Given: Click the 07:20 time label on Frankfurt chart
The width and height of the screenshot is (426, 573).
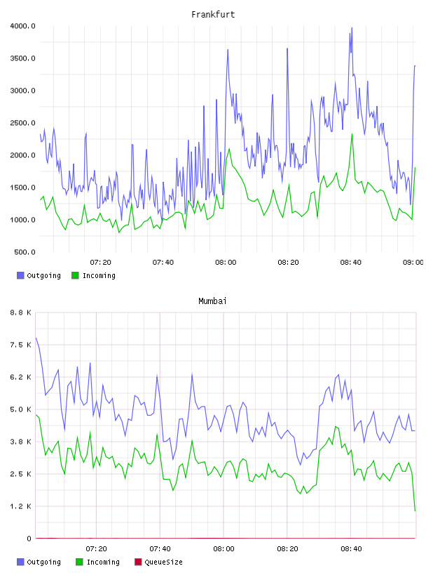Looking at the screenshot, I should [100, 263].
